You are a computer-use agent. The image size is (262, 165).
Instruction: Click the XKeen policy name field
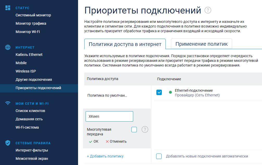pyautogui.click(x=109, y=116)
